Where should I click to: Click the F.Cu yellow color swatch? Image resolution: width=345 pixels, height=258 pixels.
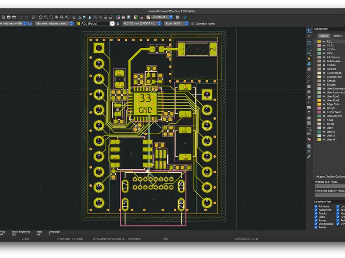[319, 41]
